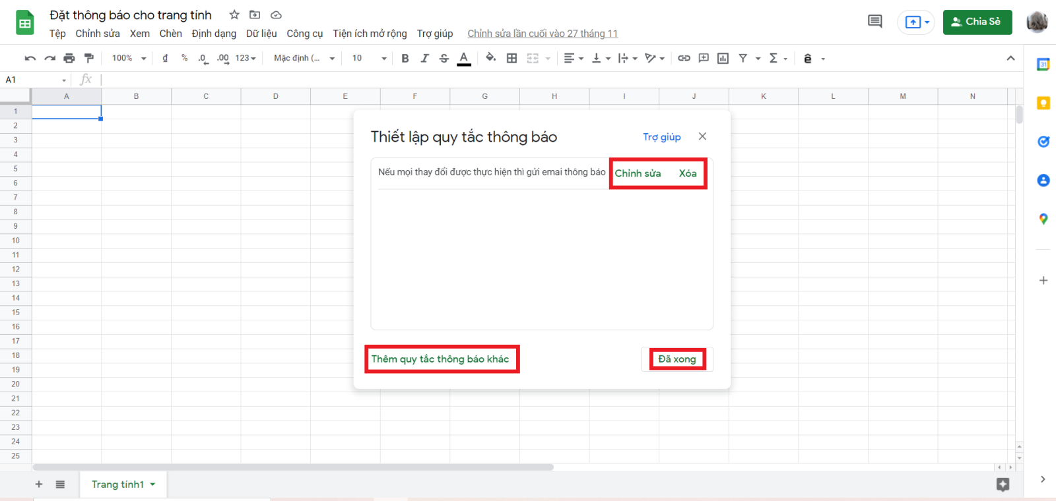Screen dimensions: 1056x501
Task: Collapse the menus with caret icon
Action: click(1010, 58)
